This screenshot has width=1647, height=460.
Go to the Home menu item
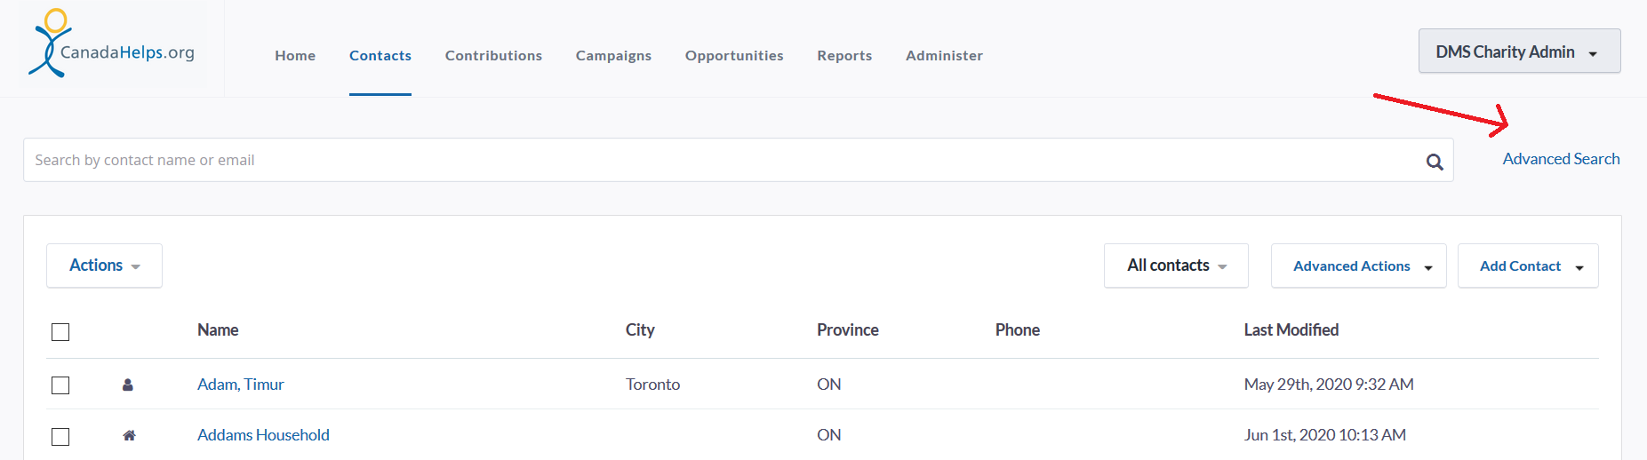295,55
